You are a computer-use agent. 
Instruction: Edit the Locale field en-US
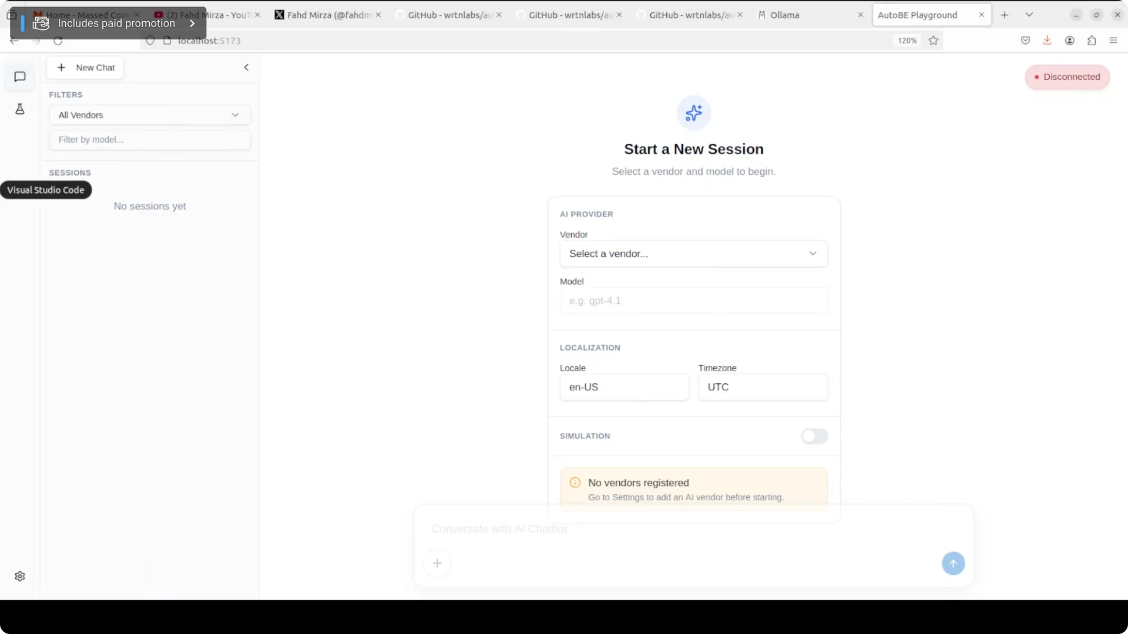(x=624, y=387)
